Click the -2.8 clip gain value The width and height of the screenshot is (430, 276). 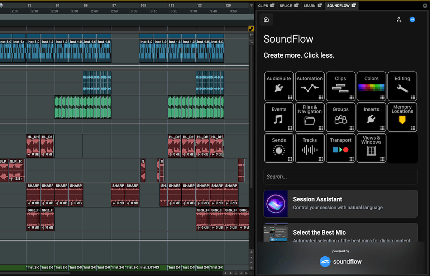(17, 178)
